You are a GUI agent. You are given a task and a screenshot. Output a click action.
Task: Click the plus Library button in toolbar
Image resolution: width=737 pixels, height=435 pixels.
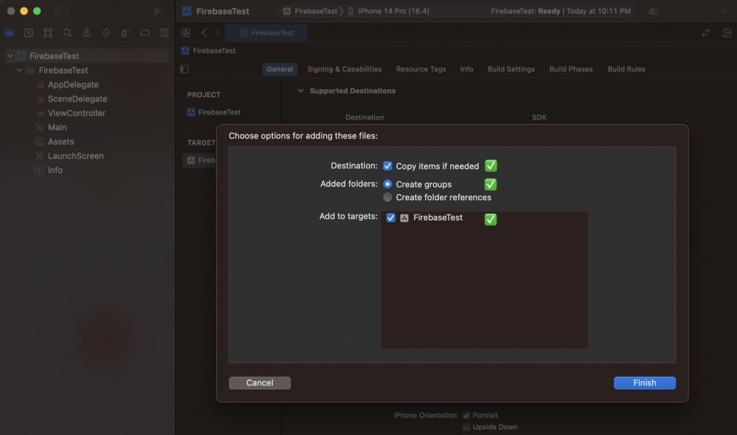(x=724, y=11)
